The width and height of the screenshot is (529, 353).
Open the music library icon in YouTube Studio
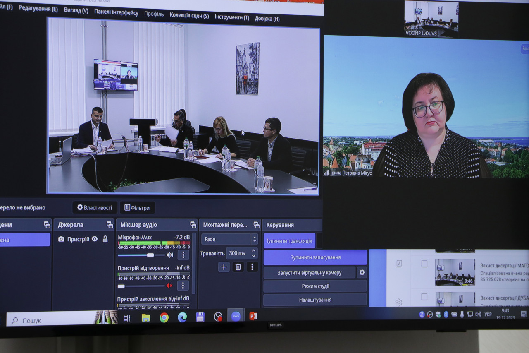tap(398, 263)
